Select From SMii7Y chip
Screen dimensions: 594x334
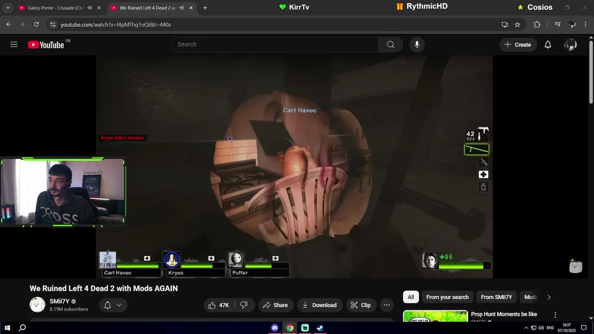(497, 297)
